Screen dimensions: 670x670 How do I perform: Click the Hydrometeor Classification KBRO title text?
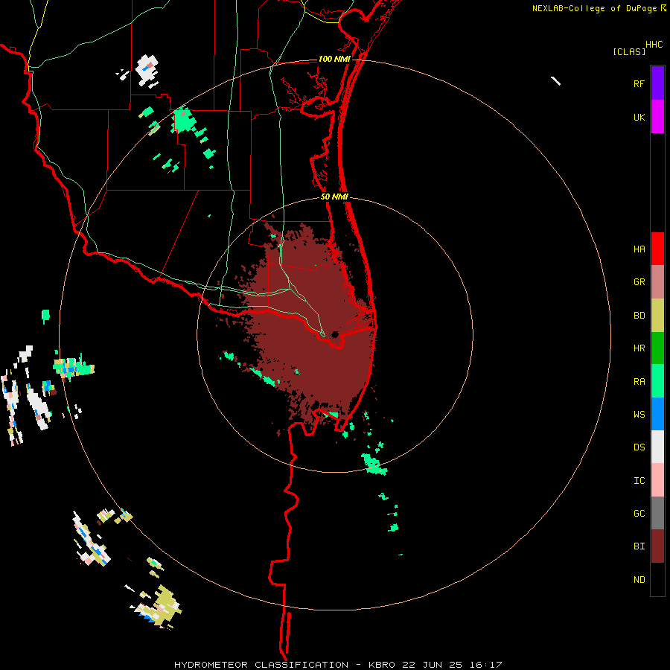[338, 665]
